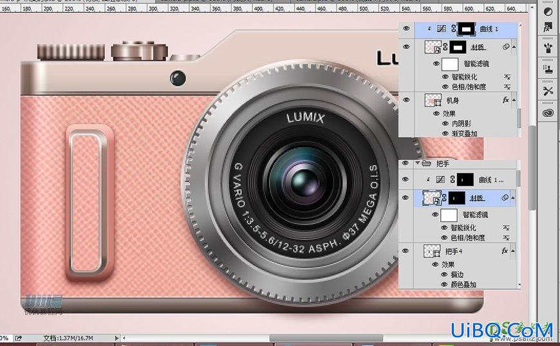Click the smart object thumbnail of 材质 in 把手 group

click(x=432, y=197)
